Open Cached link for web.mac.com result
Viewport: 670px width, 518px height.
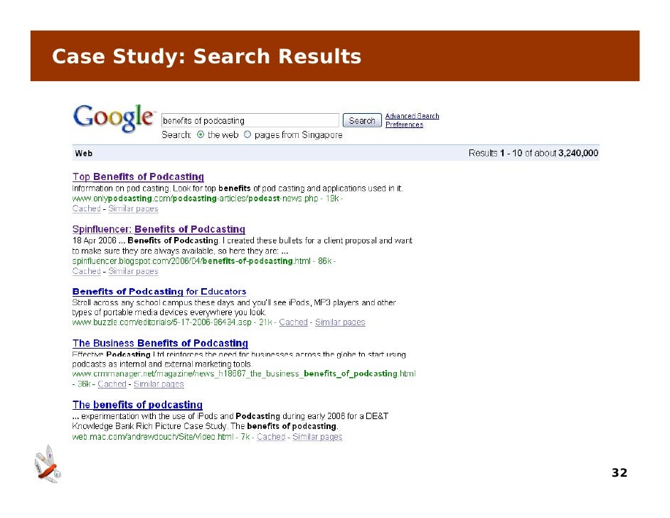tap(271, 437)
